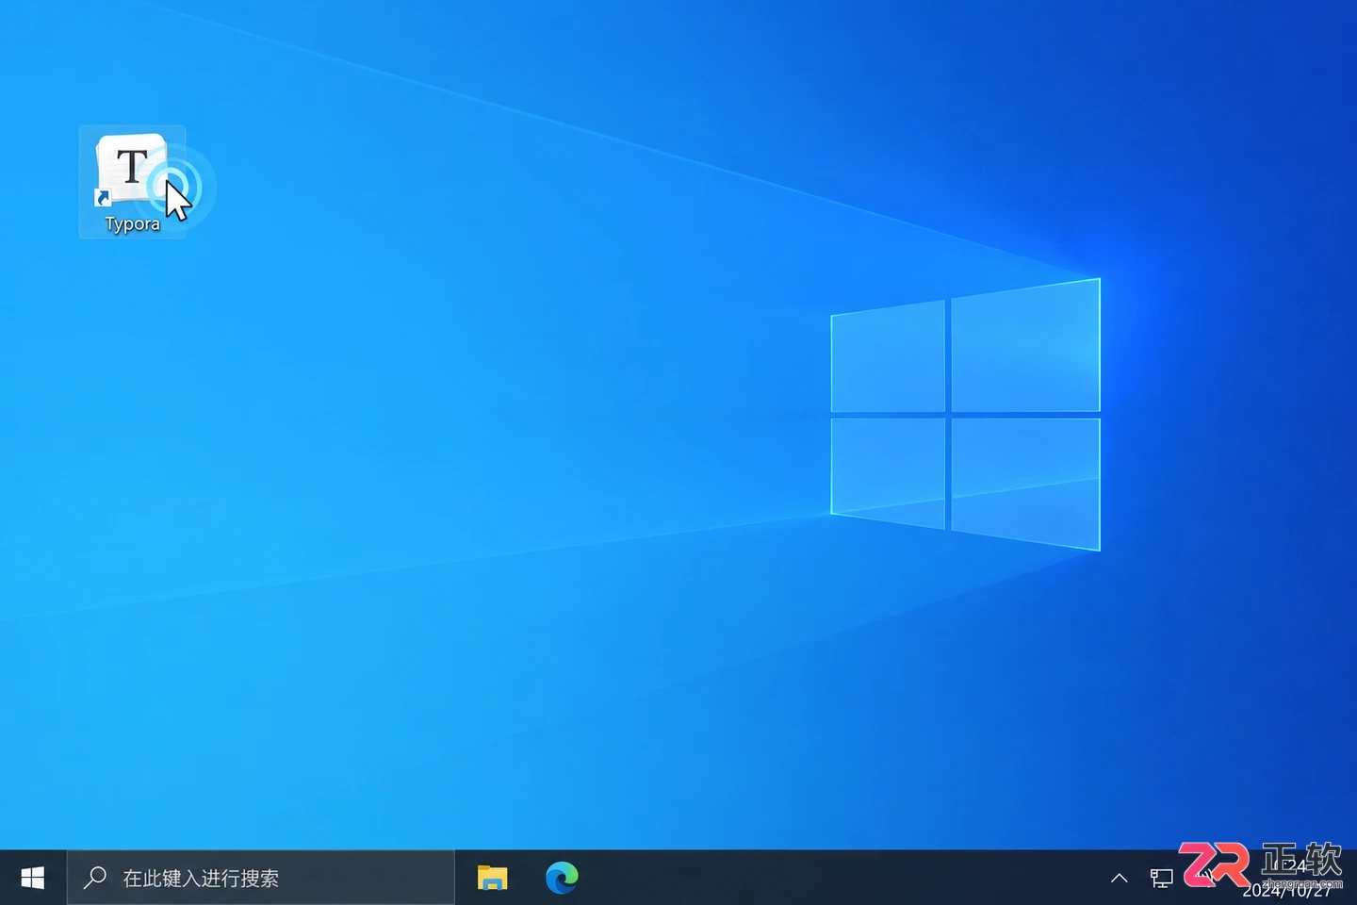
Task: Click the magnifier icon in taskbar search
Action: point(95,878)
